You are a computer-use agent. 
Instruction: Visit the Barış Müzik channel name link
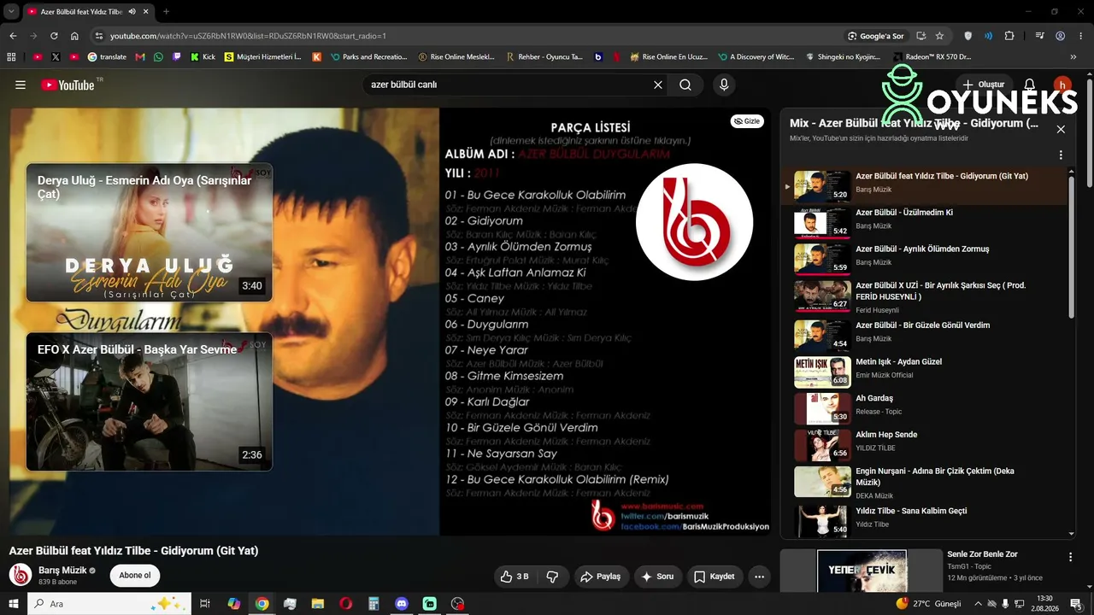pyautogui.click(x=62, y=571)
